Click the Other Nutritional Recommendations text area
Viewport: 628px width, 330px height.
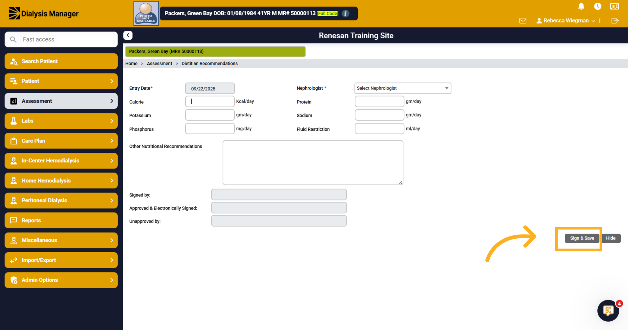pos(313,163)
